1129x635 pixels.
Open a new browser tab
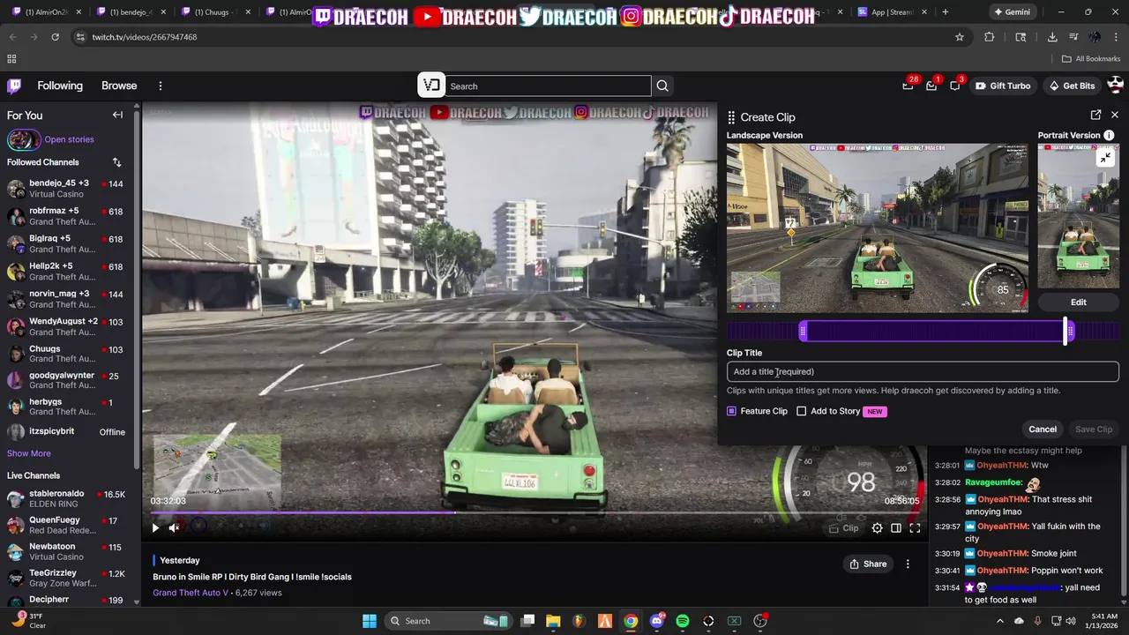click(x=946, y=12)
